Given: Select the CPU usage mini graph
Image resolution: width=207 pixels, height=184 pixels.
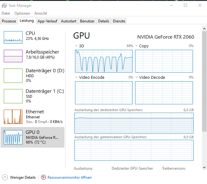Looking at the screenshot, I should click(x=13, y=37).
